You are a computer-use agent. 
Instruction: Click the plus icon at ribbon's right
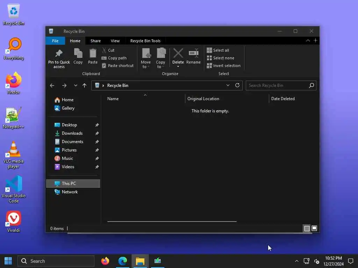[x=315, y=40]
